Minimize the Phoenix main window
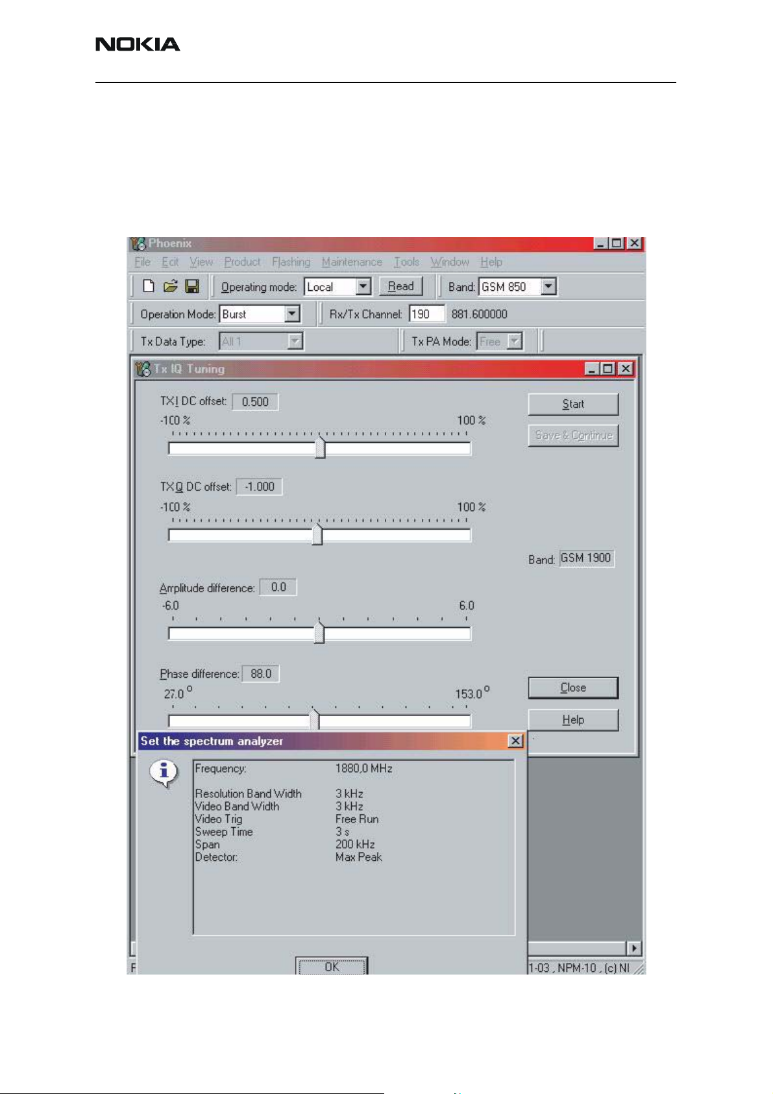The height and width of the screenshot is (1094, 773). (x=600, y=243)
